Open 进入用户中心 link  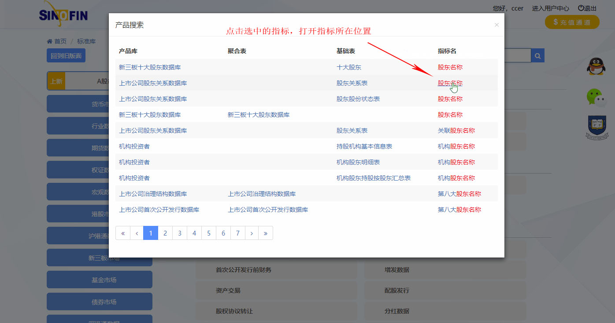coord(550,8)
